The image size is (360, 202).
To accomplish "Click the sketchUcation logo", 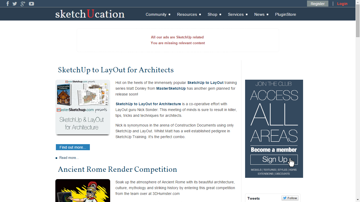I will point(90,14).
